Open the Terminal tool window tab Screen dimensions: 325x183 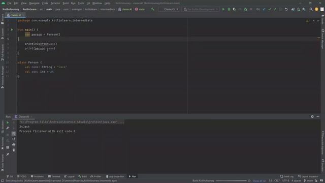click(x=54, y=176)
